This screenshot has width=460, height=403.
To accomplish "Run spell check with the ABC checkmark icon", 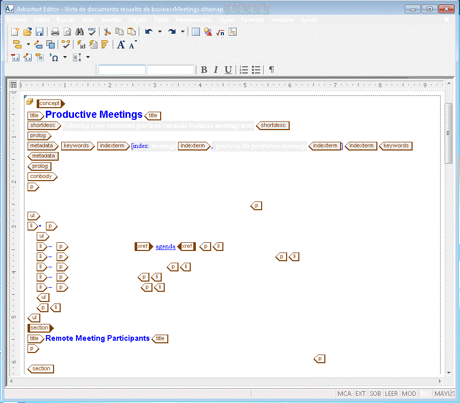I will (x=92, y=32).
